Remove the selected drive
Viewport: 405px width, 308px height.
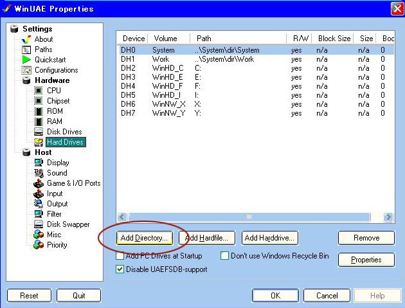click(x=366, y=238)
